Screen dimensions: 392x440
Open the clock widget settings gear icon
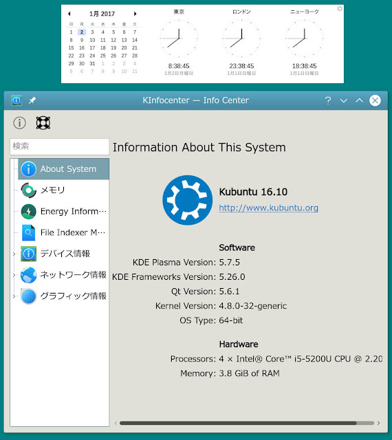[x=340, y=9]
